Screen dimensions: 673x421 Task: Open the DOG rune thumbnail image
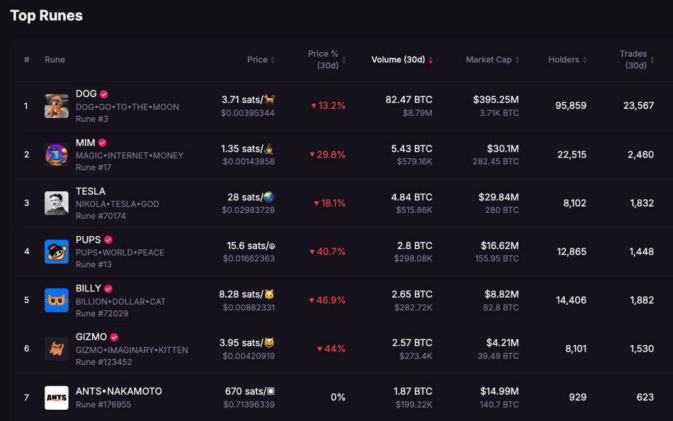(56, 106)
